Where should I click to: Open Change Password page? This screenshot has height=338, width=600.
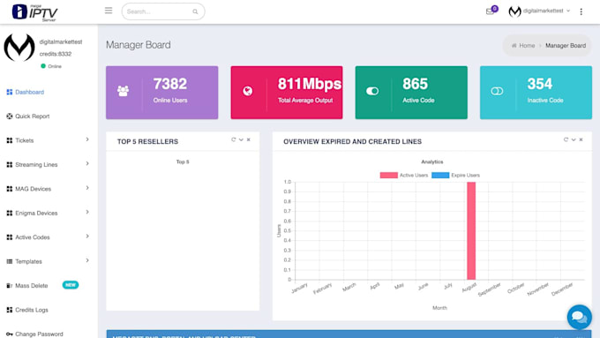pos(39,334)
